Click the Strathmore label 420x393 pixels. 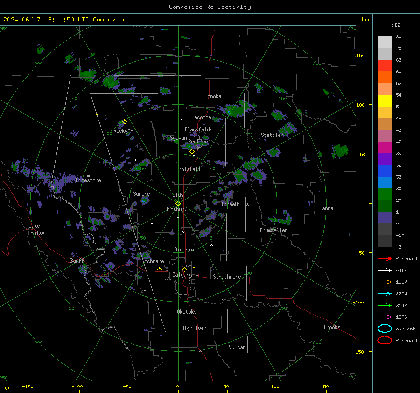pyautogui.click(x=227, y=277)
